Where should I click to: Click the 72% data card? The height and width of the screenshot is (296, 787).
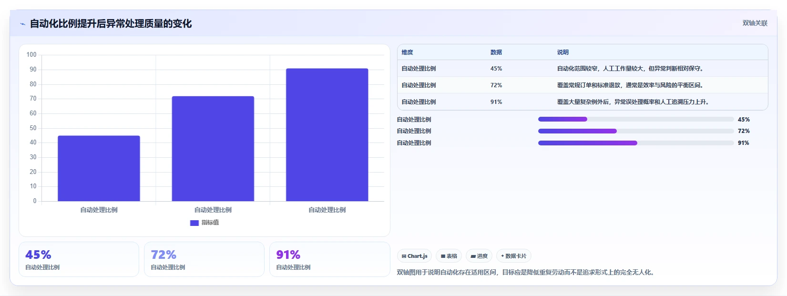(x=204, y=259)
